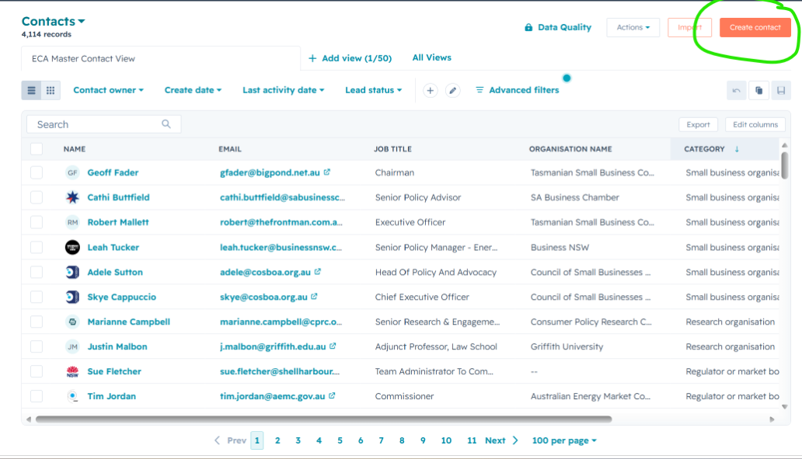802x459 pixels.
Task: Click Geoff Fader's GF avatar
Action: [x=72, y=172]
